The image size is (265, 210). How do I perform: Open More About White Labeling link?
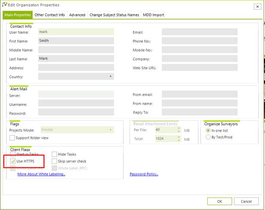[41, 174]
